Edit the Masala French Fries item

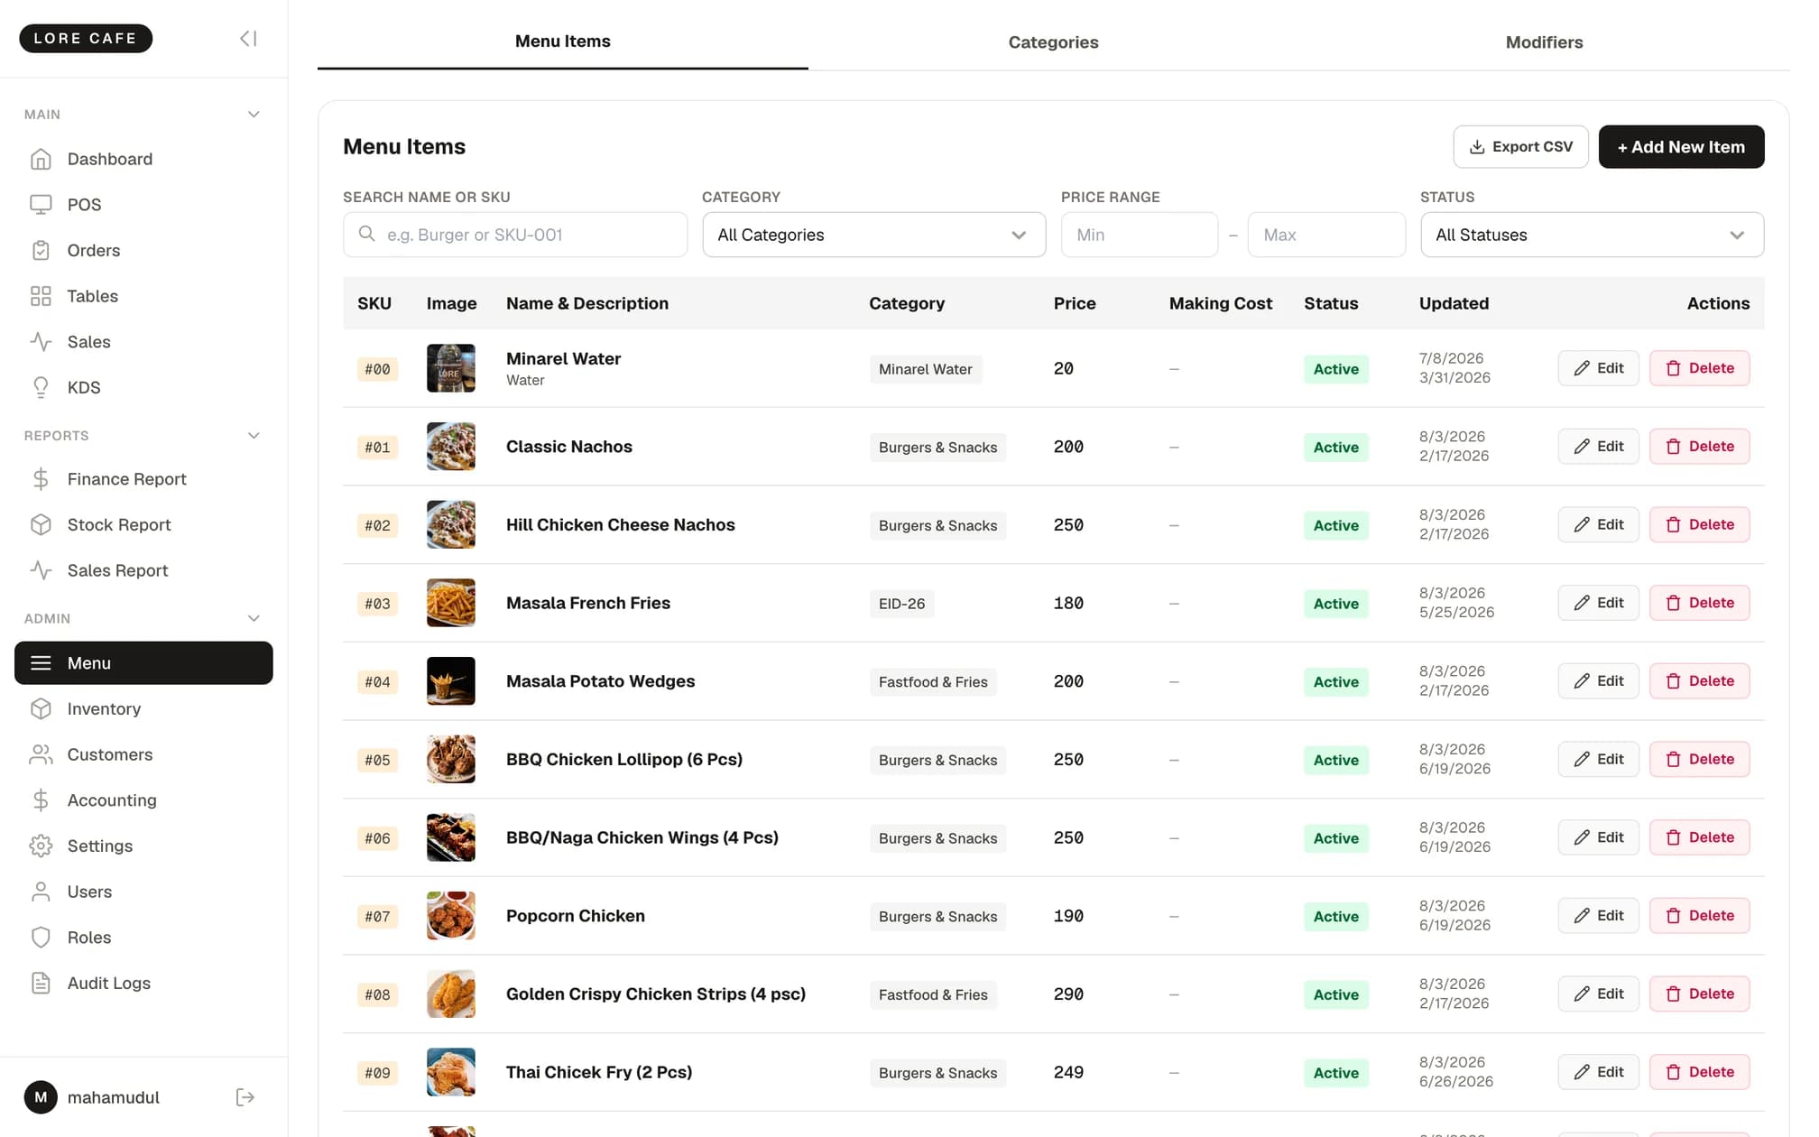[x=1598, y=603]
